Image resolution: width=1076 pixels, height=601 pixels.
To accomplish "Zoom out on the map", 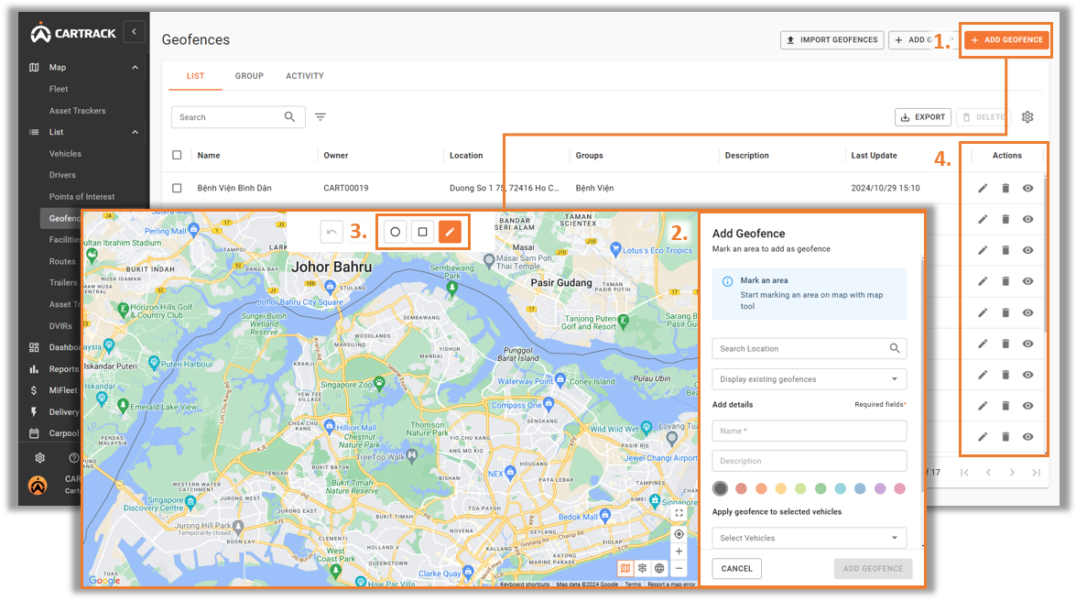I will click(x=679, y=568).
